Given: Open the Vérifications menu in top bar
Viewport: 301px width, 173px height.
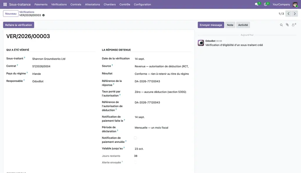Looking at the screenshot, I should point(59,4).
